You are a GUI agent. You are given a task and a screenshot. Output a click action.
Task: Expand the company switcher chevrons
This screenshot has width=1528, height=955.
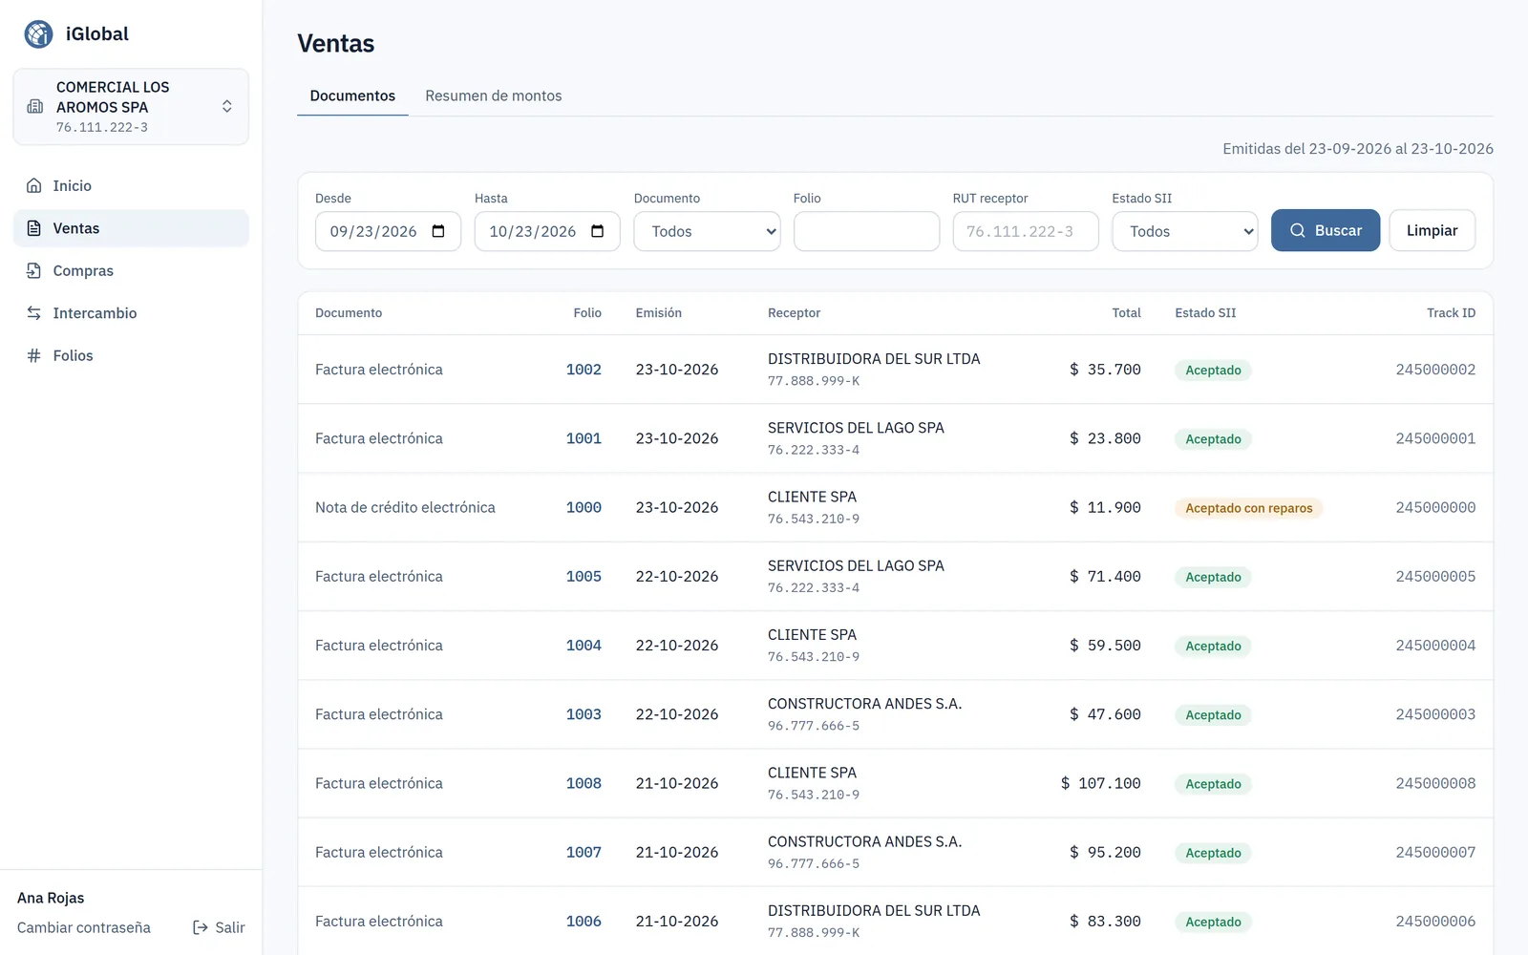pyautogui.click(x=227, y=106)
